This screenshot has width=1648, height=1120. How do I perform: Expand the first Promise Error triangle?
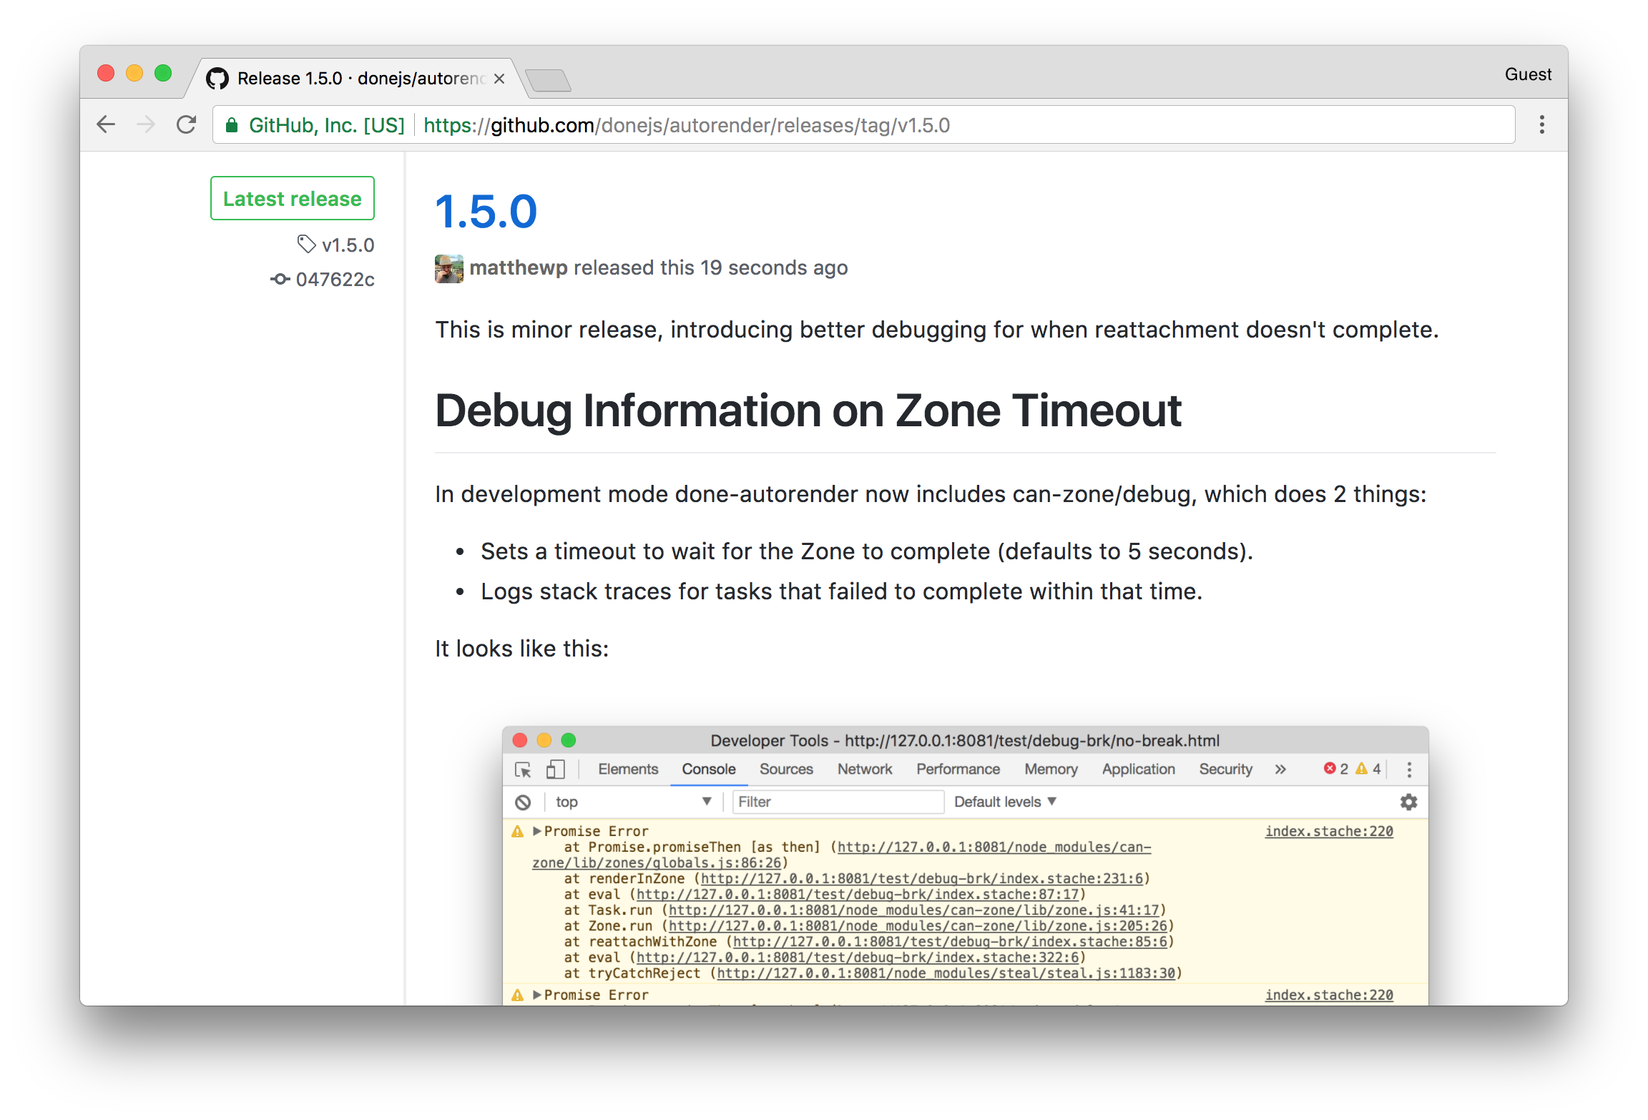click(x=537, y=831)
